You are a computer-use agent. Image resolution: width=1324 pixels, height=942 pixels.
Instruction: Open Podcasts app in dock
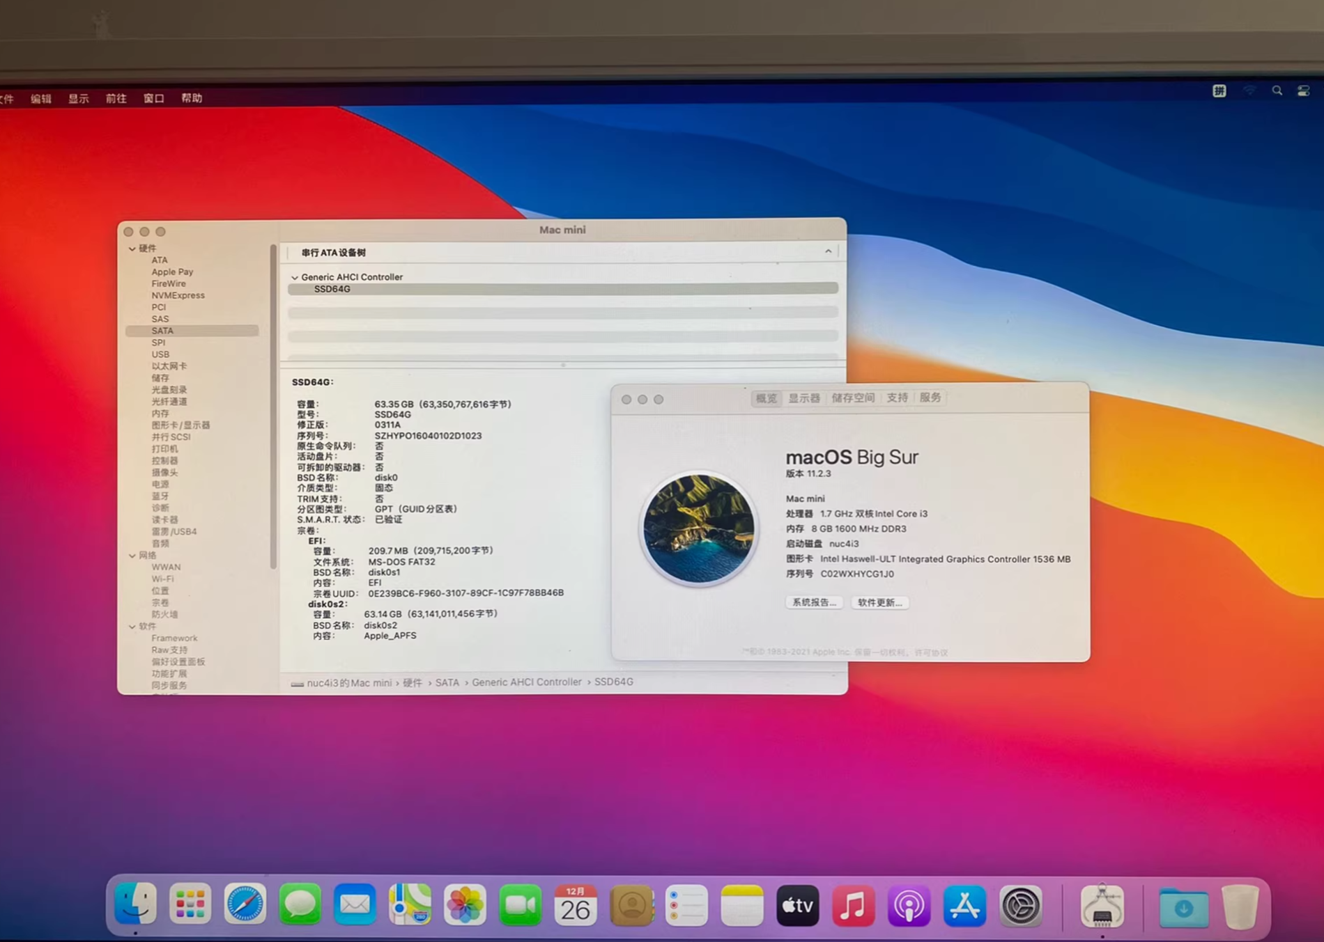click(909, 906)
